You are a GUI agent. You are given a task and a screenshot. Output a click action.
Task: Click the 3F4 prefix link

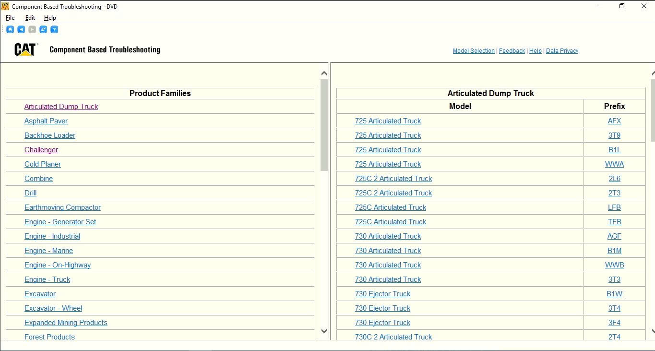pos(614,323)
